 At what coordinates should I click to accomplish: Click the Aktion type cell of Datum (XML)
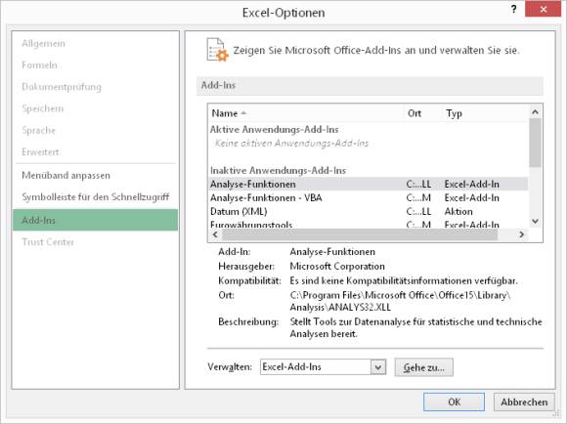click(458, 211)
